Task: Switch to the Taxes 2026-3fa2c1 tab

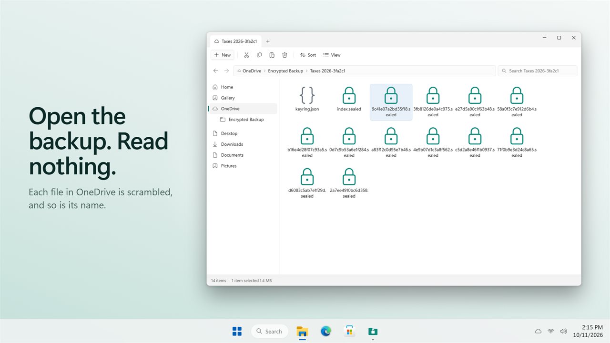Action: 236,41
